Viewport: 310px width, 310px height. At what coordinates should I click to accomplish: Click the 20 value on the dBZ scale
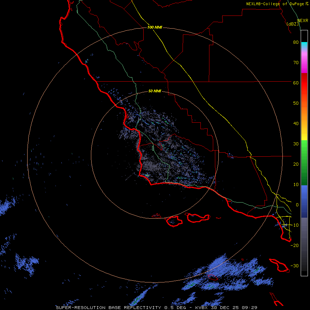pos(296,164)
